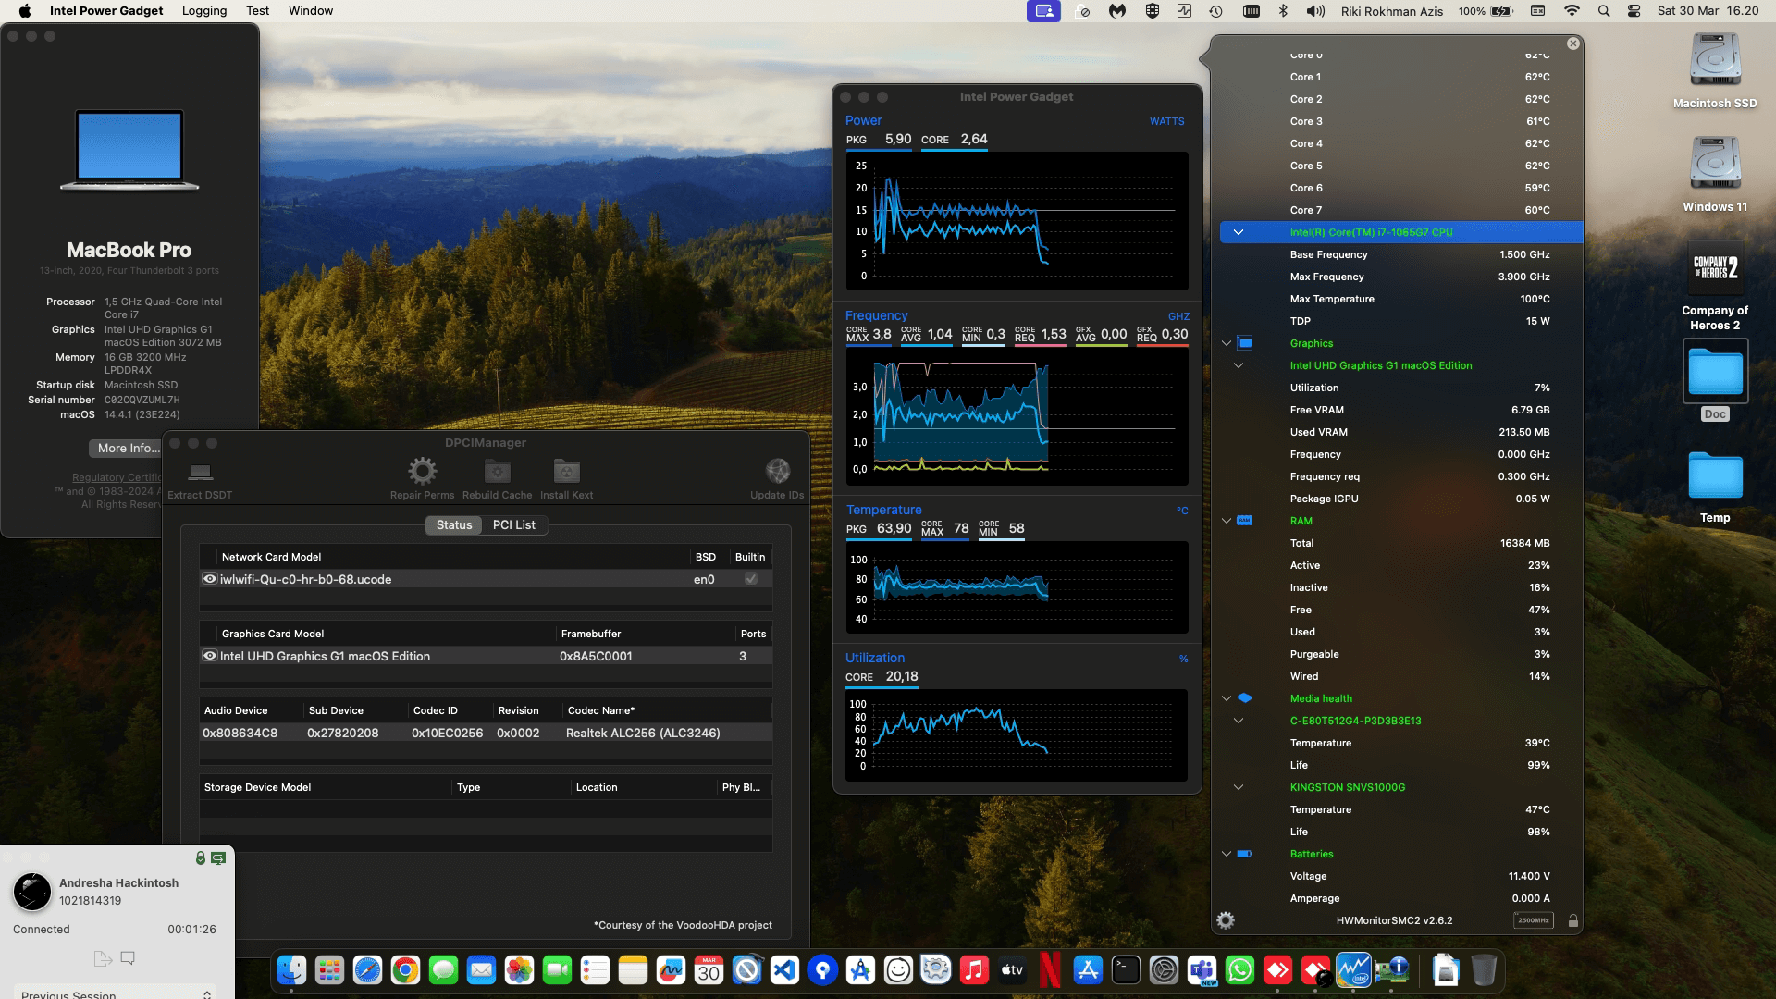Open Spotlight search icon
This screenshot has height=999, width=1776.
tap(1604, 11)
